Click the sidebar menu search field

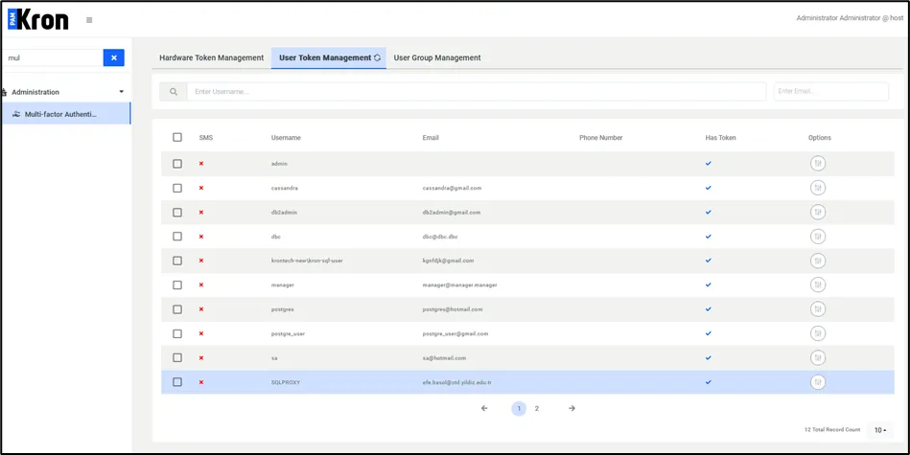coord(52,58)
